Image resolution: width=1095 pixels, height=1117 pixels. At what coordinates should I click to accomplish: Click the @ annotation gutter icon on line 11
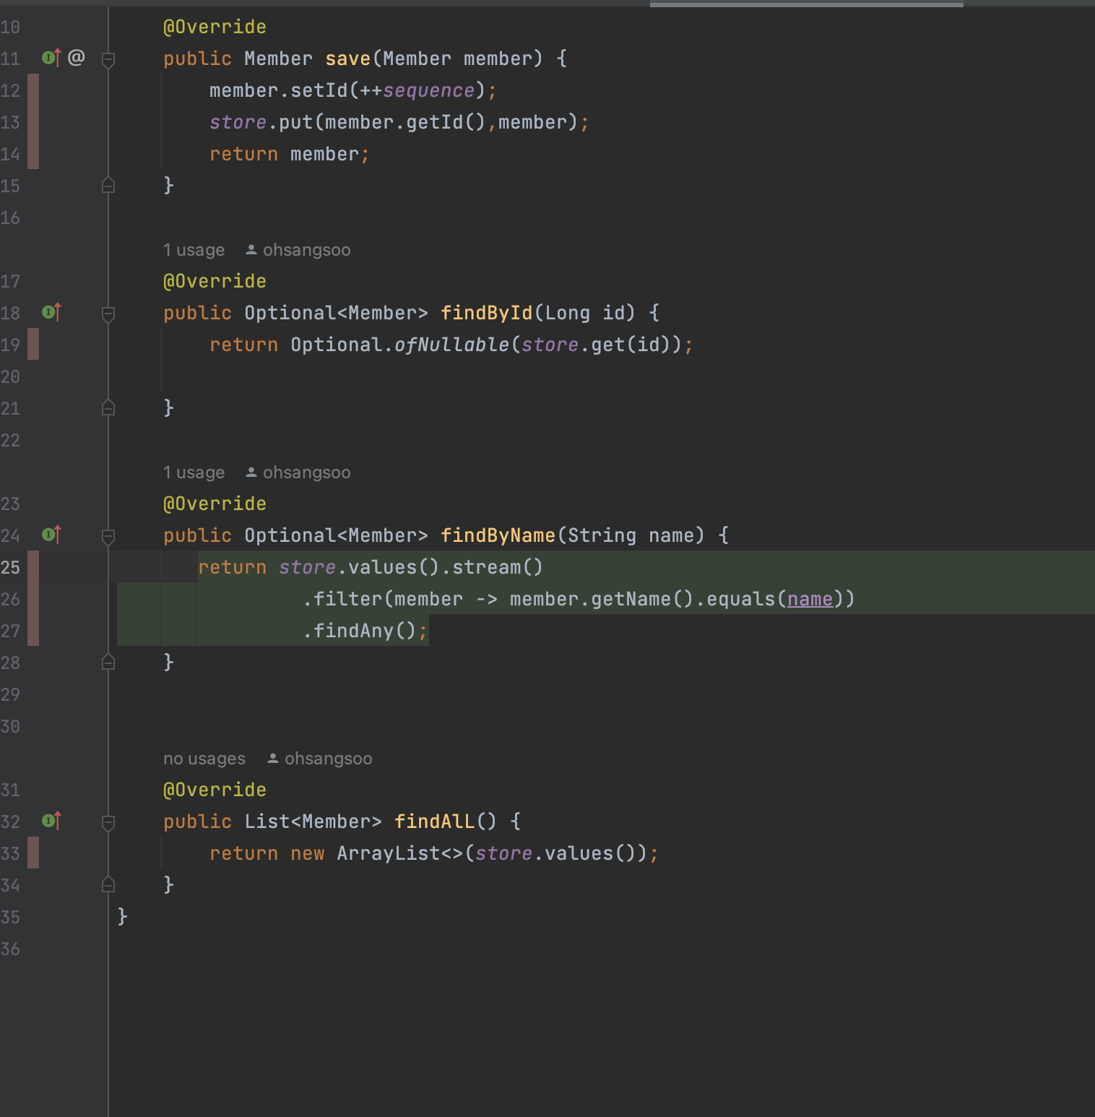tap(77, 57)
